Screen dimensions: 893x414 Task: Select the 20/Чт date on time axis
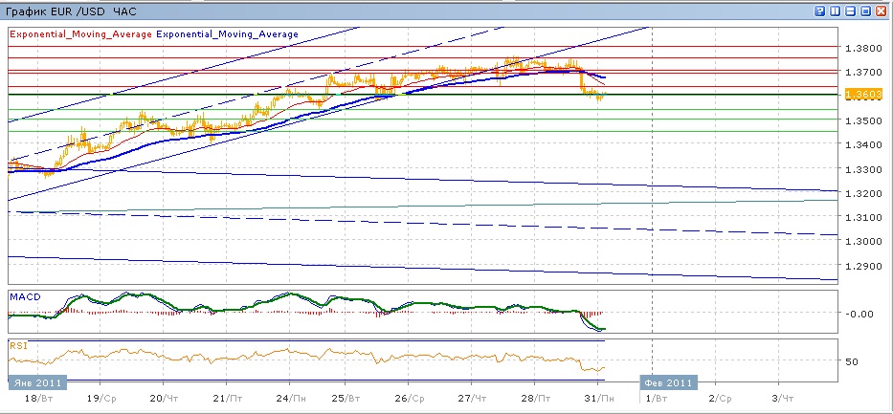[166, 398]
